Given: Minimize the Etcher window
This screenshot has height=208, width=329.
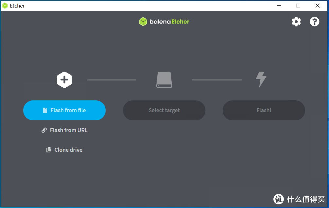Looking at the screenshot, I should [279, 6].
